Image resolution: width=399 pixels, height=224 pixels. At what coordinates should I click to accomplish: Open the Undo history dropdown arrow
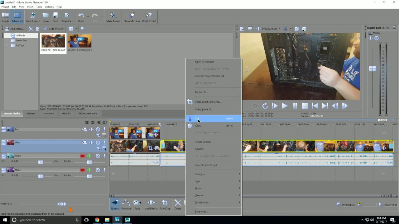(88, 16)
